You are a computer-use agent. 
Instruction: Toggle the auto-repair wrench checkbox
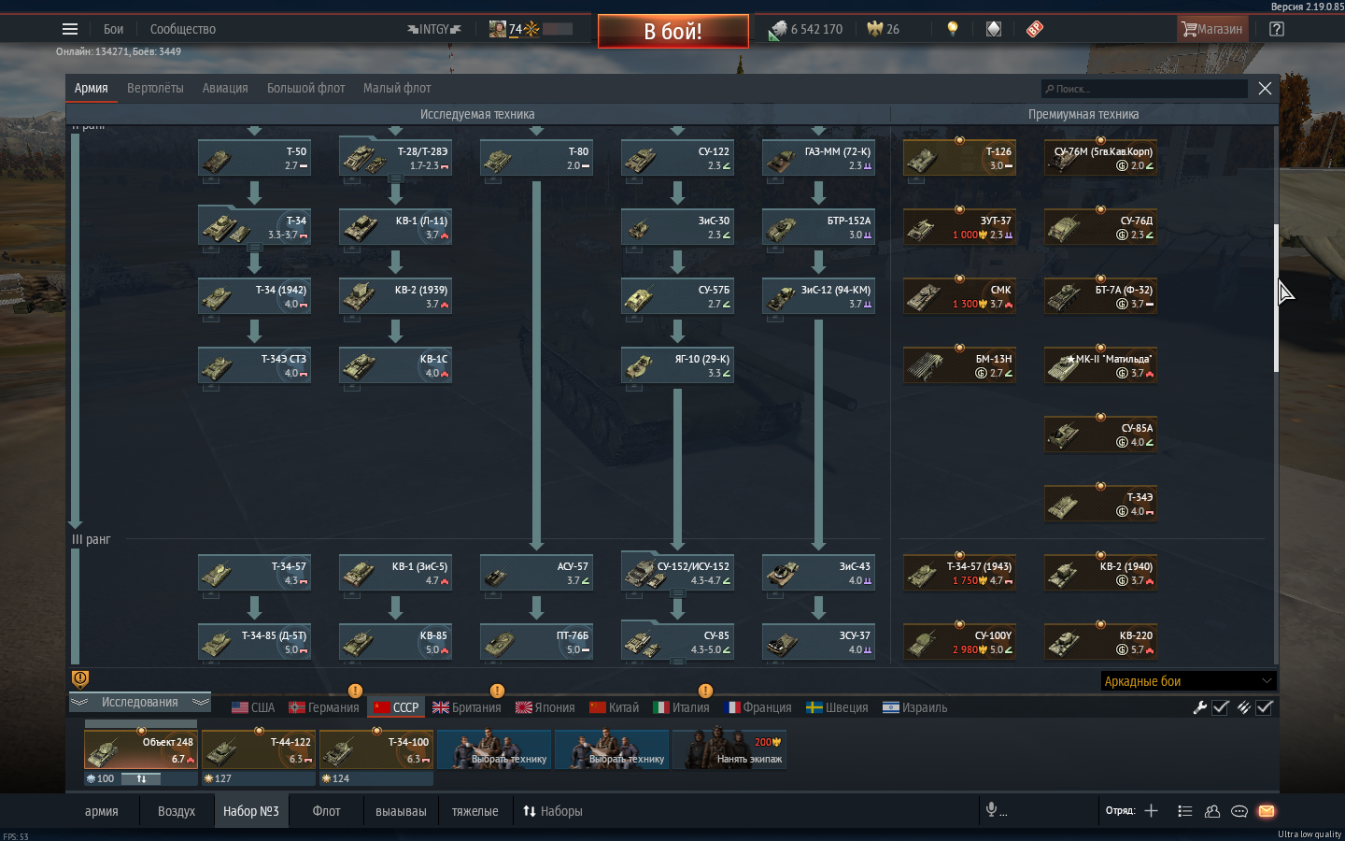click(1220, 707)
